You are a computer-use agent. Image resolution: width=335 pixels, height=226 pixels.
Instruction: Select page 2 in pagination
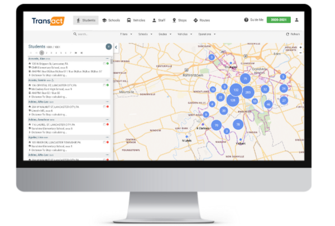(x=46, y=53)
